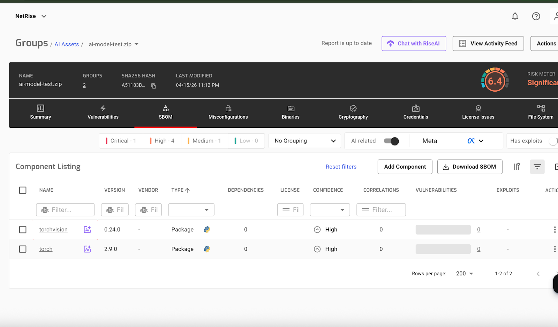Click the Download SBOM button
This screenshot has width=558, height=327.
[469, 167]
